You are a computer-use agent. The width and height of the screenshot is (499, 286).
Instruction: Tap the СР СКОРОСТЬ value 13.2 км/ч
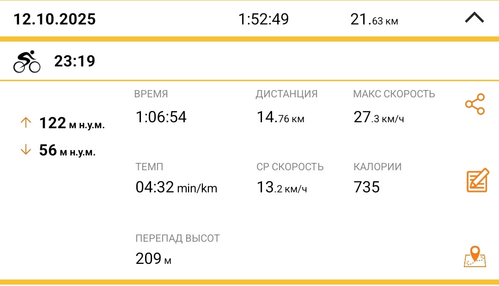pyautogui.click(x=282, y=187)
